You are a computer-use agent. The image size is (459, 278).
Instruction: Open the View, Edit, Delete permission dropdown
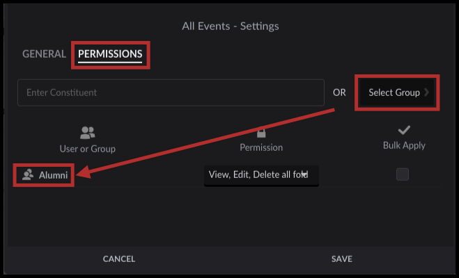pos(261,175)
